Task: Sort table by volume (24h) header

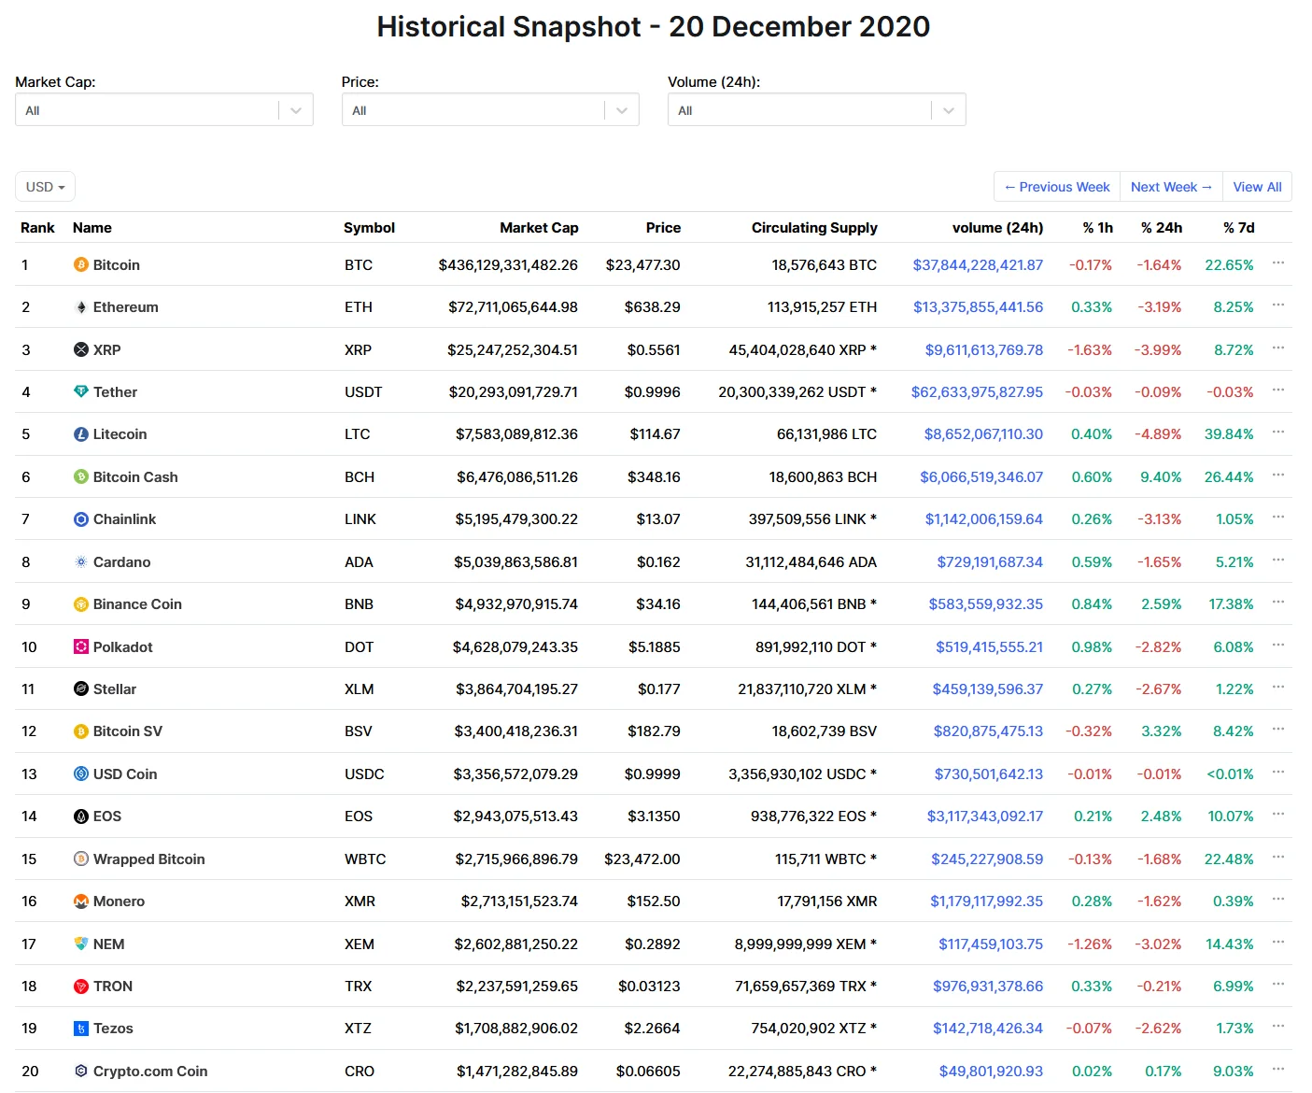Action: pos(997,228)
